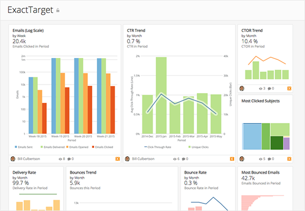Click the 20.4k Emails Clicked value
Screen dimensions: 305x211
pyautogui.click(x=19, y=41)
